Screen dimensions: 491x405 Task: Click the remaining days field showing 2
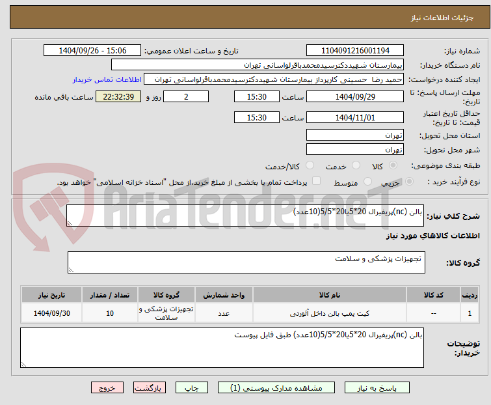pyautogui.click(x=186, y=96)
